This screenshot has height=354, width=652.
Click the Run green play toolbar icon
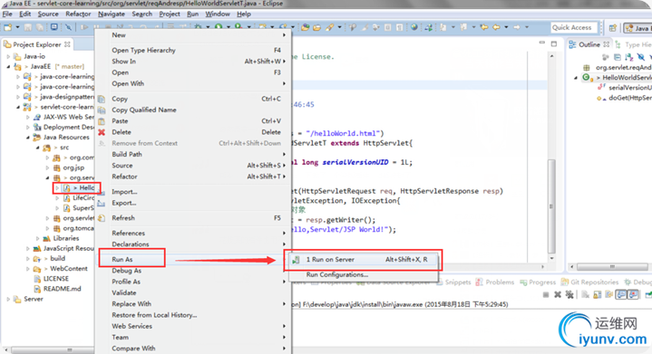click(219, 27)
